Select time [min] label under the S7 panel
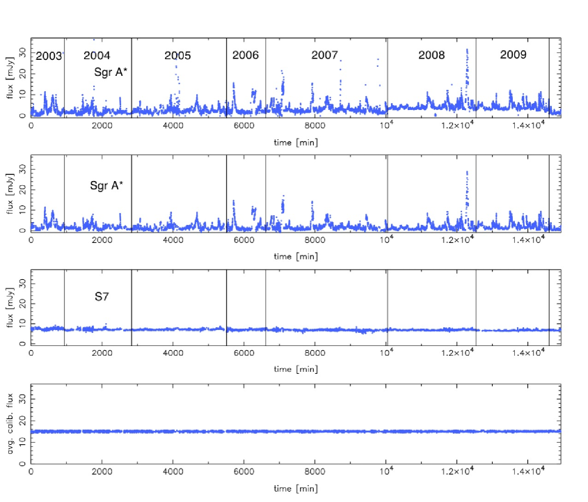588x502 pixels. click(296, 369)
